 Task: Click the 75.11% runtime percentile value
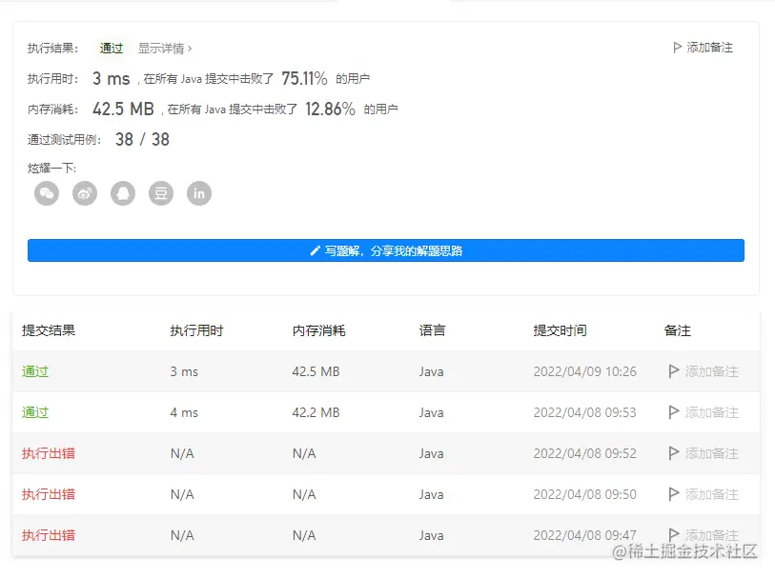click(304, 78)
